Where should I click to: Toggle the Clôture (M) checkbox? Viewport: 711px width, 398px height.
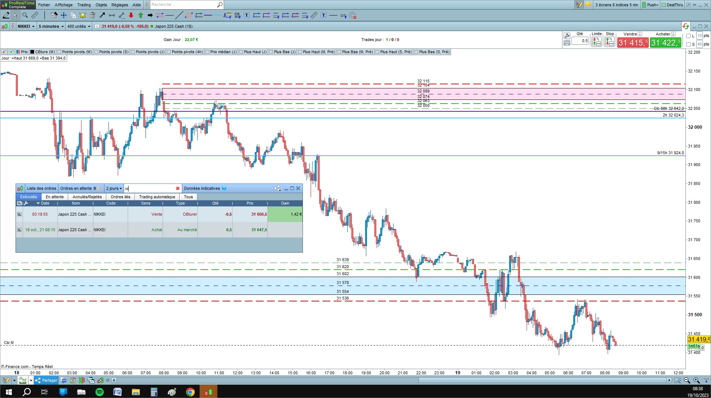[32, 52]
